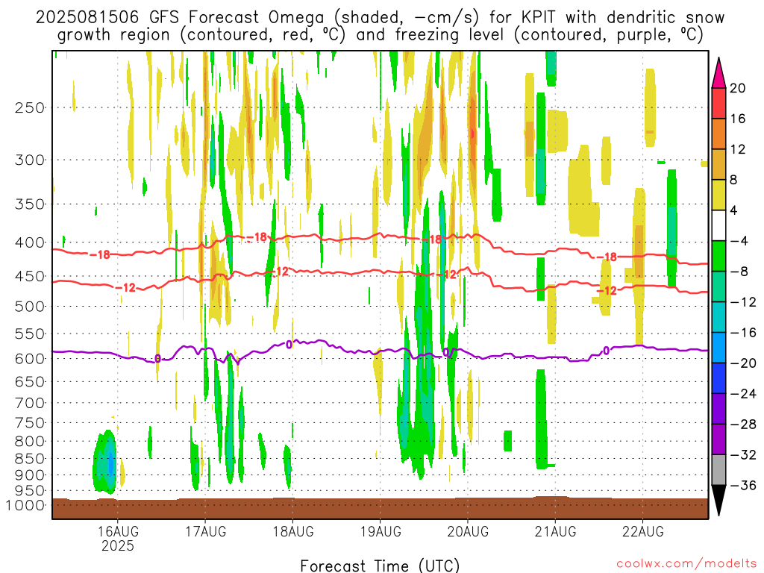This screenshot has height=573, width=764.
Task: Click the 800 pressure level label
Action: (x=30, y=442)
